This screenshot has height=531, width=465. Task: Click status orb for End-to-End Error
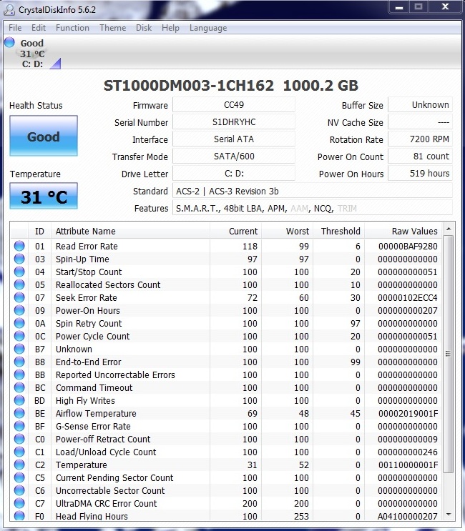click(x=19, y=362)
